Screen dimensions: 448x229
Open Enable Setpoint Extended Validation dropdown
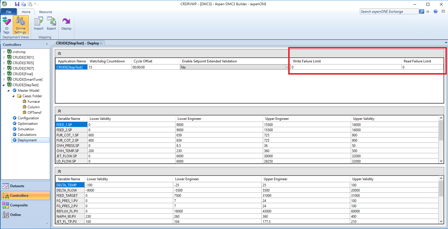coord(287,67)
